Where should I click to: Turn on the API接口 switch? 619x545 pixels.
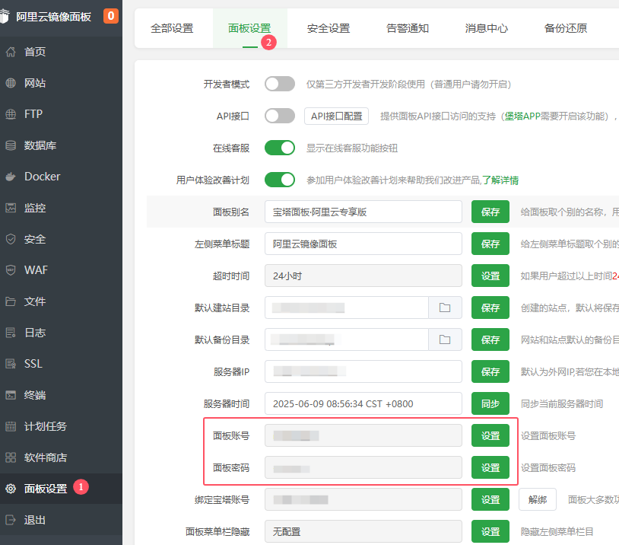tap(279, 116)
